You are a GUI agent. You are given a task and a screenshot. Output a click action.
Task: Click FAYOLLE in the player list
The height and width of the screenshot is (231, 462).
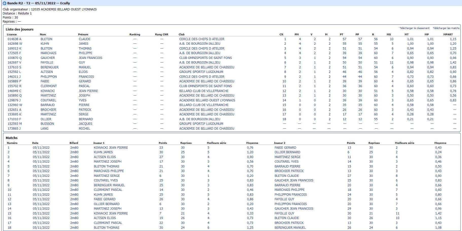coord(47,63)
